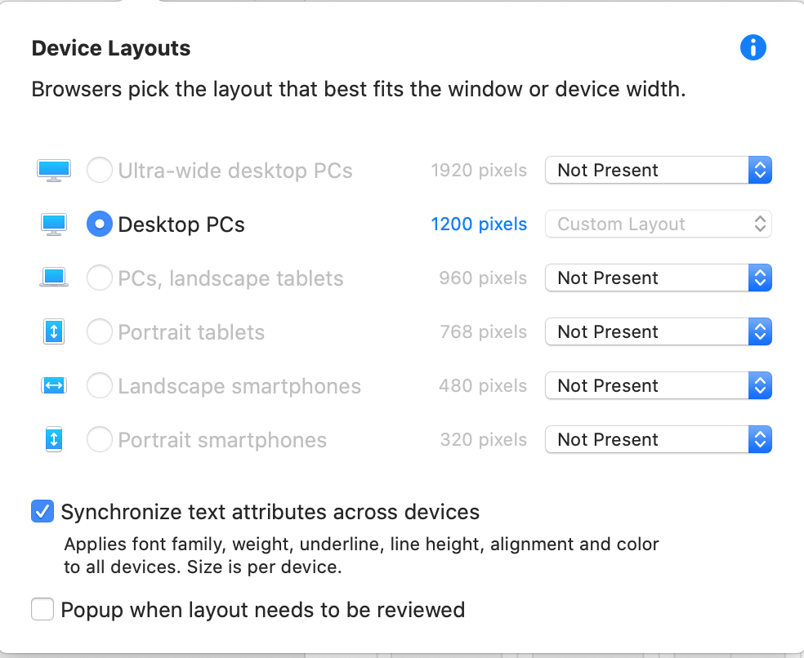The height and width of the screenshot is (658, 804).
Task: Click the Landscape smartphones device icon
Action: tap(54, 385)
